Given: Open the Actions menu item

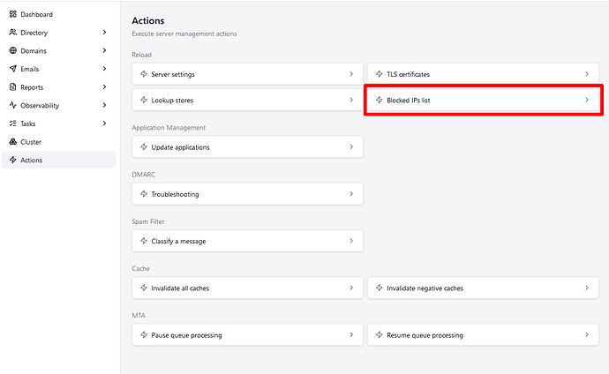Looking at the screenshot, I should point(58,160).
